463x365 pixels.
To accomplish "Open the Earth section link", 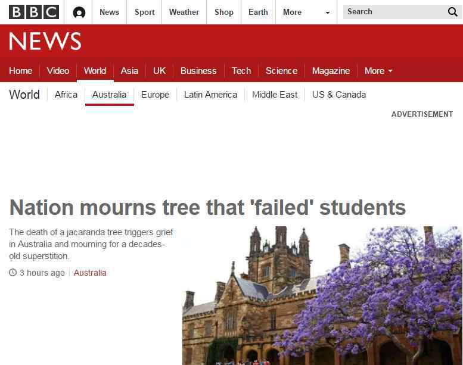I will (x=258, y=12).
